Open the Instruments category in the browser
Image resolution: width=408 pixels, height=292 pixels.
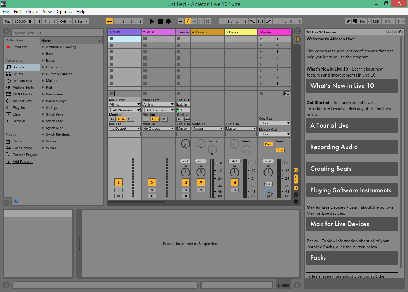(21, 80)
